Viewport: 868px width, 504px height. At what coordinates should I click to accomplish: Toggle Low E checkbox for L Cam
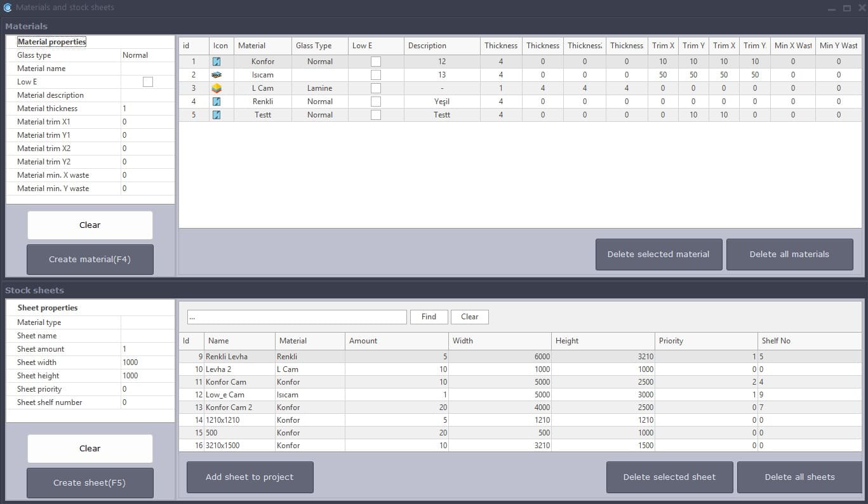[375, 88]
